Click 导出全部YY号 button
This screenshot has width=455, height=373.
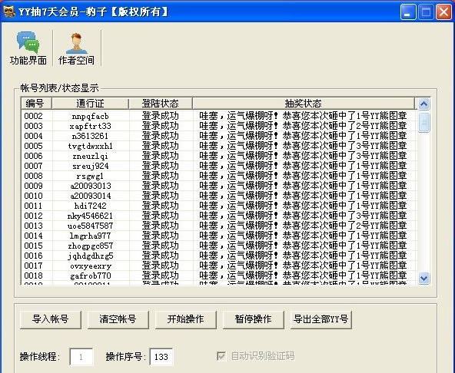coord(320,319)
